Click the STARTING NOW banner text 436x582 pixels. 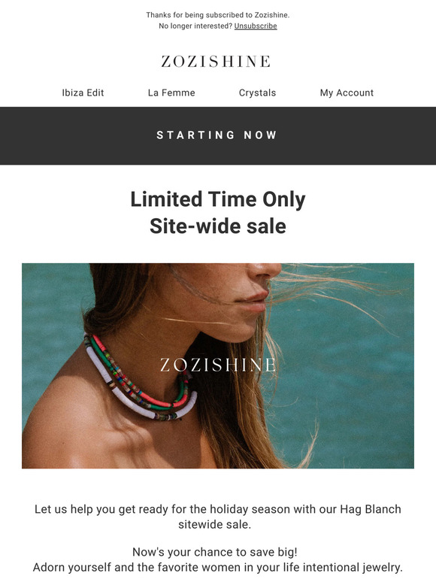click(x=217, y=135)
